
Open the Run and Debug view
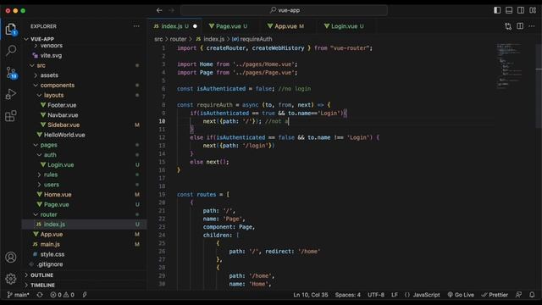coord(11,94)
